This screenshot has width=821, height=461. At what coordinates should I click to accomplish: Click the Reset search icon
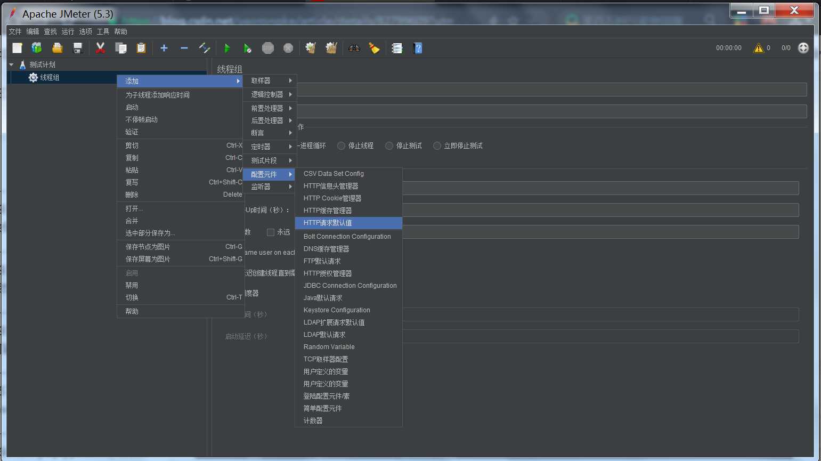(x=375, y=48)
